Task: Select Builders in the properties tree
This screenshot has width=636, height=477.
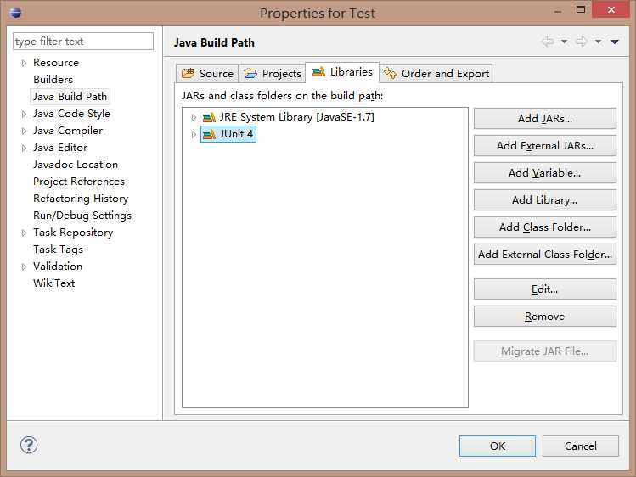Action: 53,80
